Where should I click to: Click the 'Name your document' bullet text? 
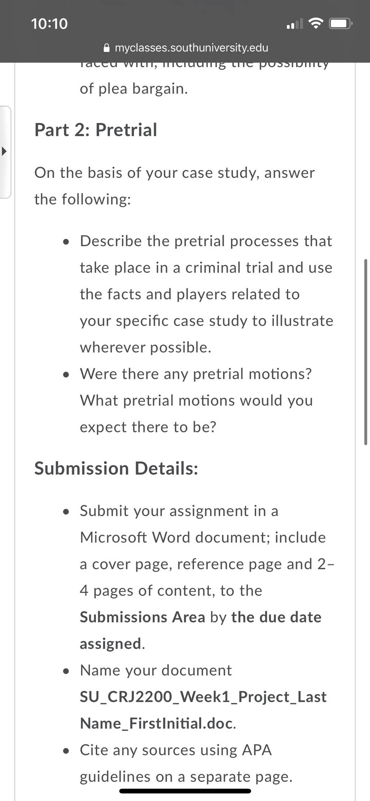pos(156,670)
